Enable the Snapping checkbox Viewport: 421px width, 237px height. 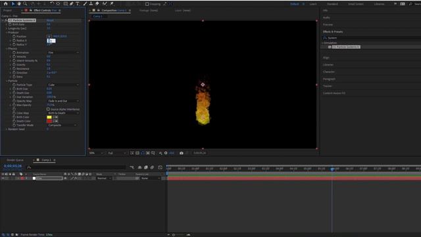coord(147,4)
